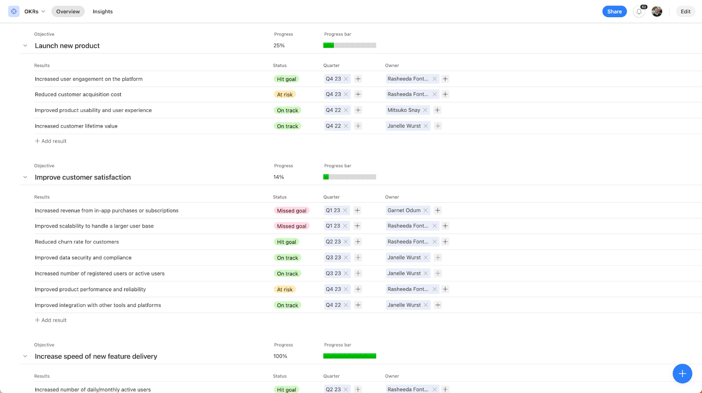Collapse the Launch new product objective

tap(25, 46)
